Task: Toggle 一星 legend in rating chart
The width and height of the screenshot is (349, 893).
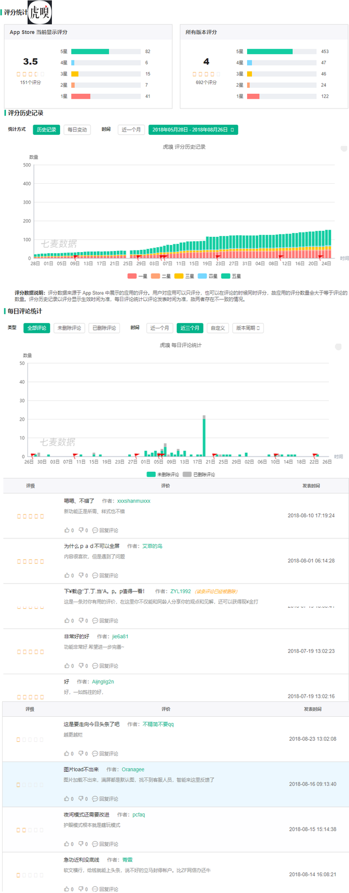Action: click(137, 277)
